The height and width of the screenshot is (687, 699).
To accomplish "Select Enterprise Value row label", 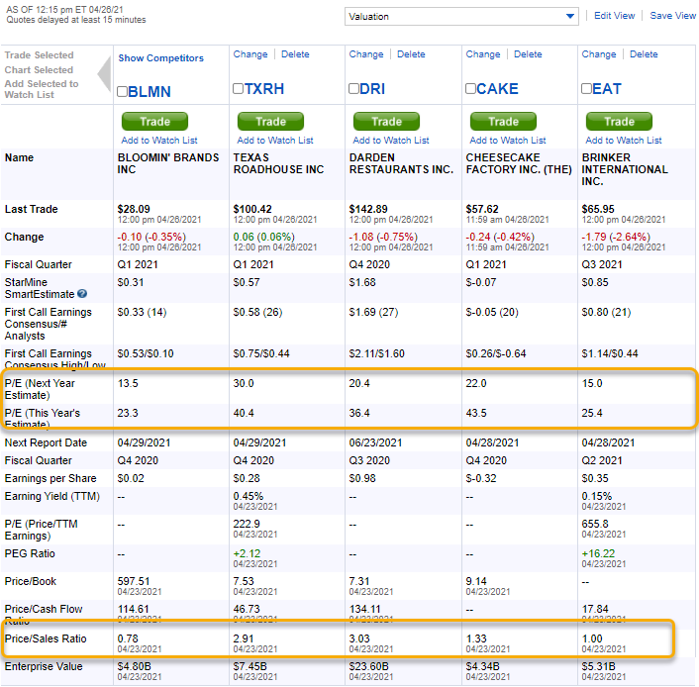I will [x=44, y=666].
